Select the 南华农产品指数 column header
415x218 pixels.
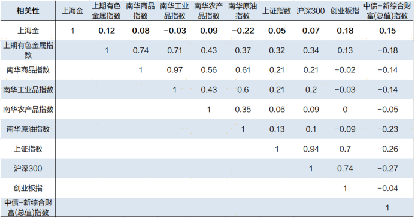point(208,11)
